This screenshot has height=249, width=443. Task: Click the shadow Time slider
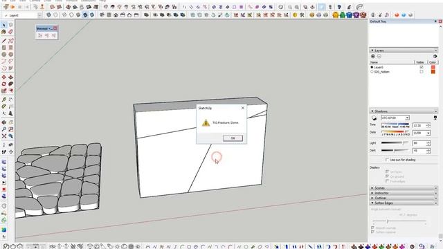(395, 124)
